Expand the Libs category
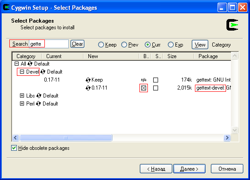 point(22,96)
